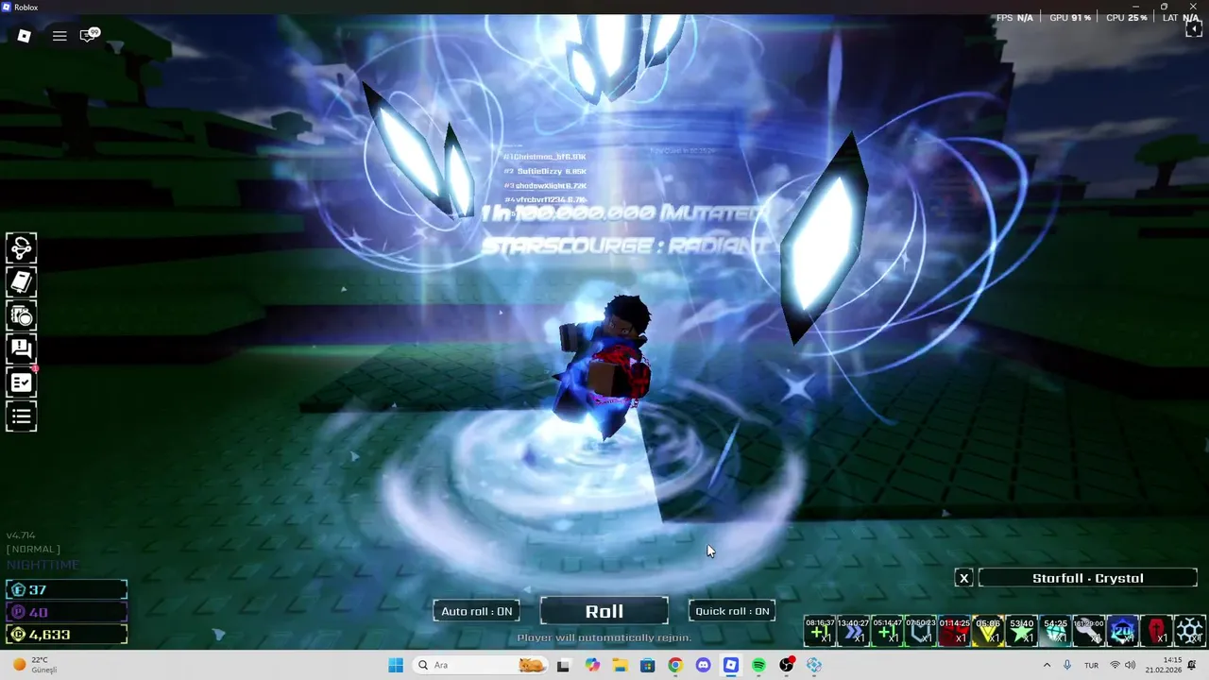Open the Roblox hamburger menu
Screen dimensions: 1209x680
pyautogui.click(x=60, y=36)
